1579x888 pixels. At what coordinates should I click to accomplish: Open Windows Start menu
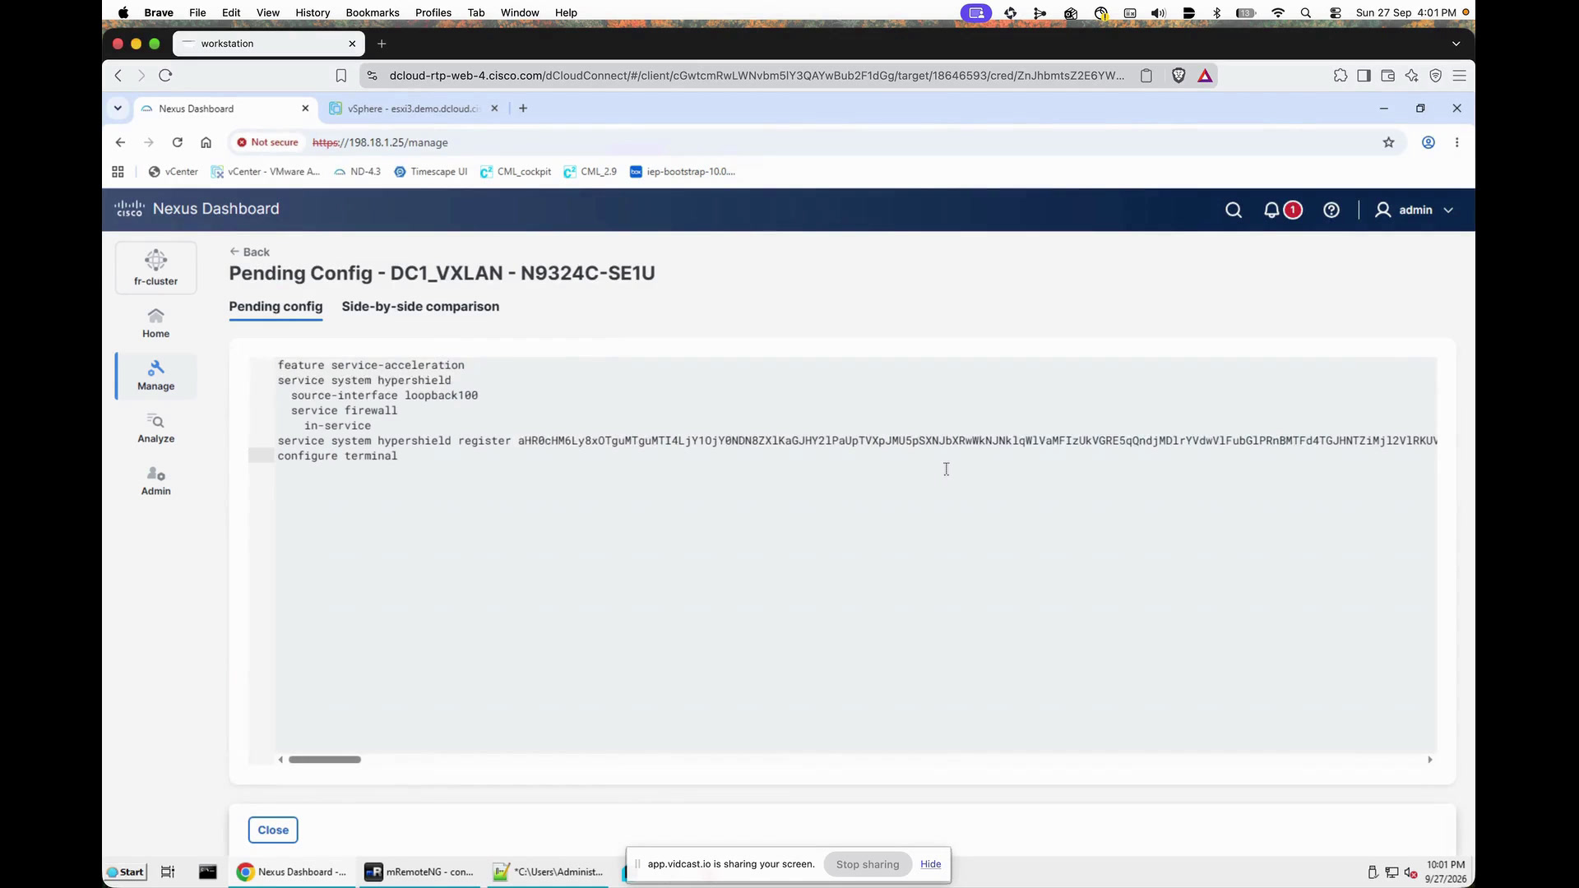click(x=125, y=872)
